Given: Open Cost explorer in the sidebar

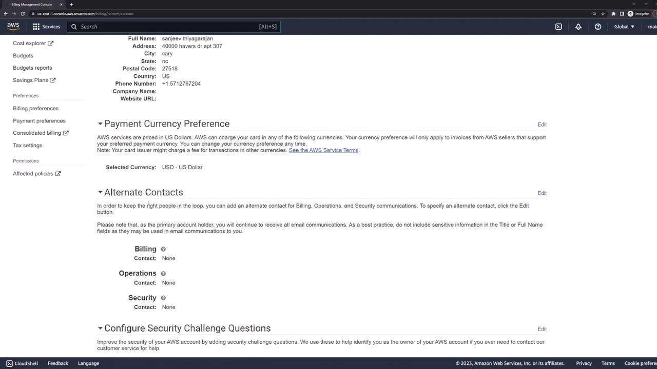Looking at the screenshot, I should click(x=33, y=44).
